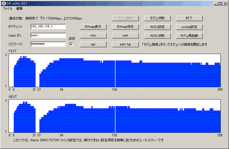Focus the IPアドレス input field
Screen dimensions: 229x149
pos(48,27)
